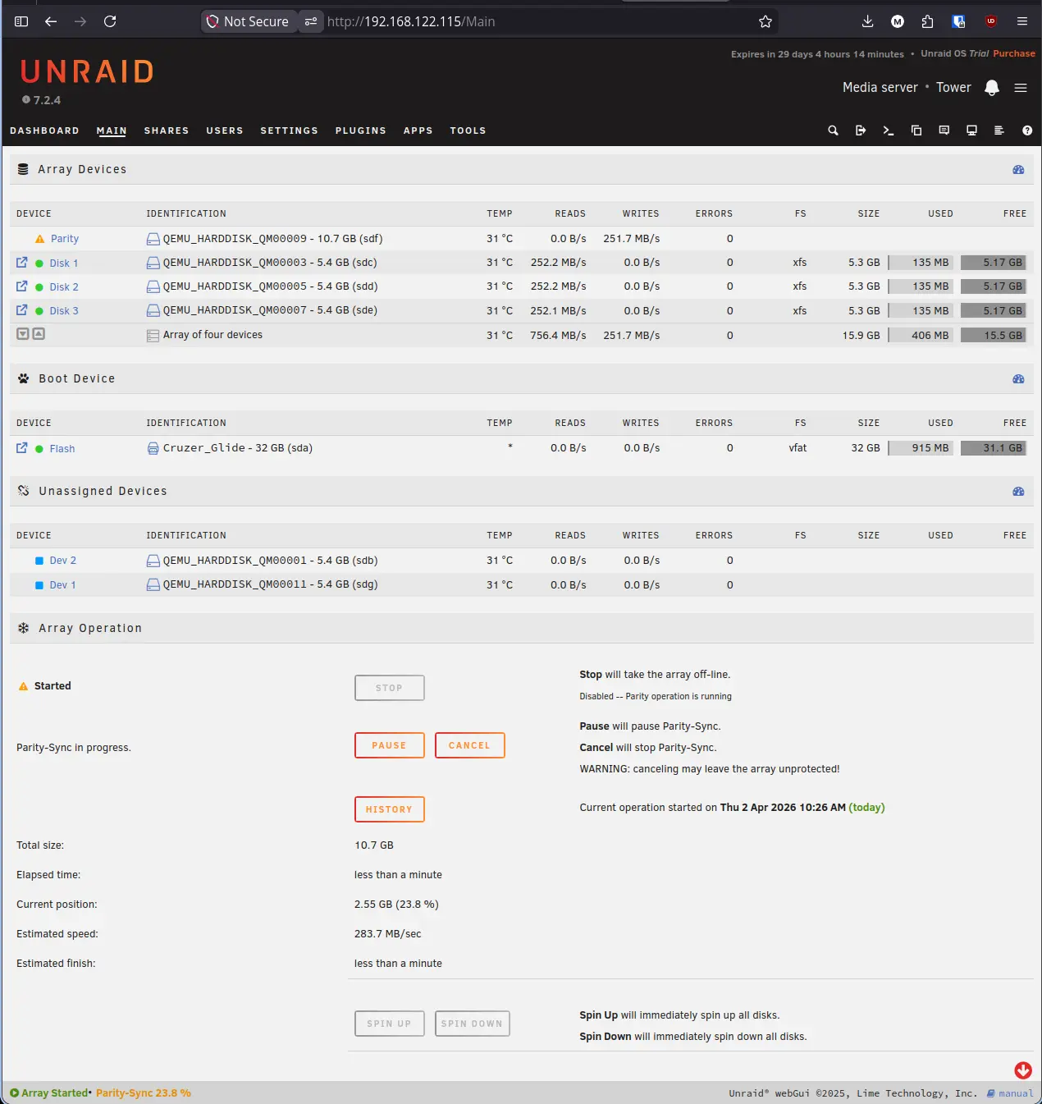1042x1104 pixels.
Task: Open Array Devices dashboard gauge icon
Action: (x=1018, y=170)
